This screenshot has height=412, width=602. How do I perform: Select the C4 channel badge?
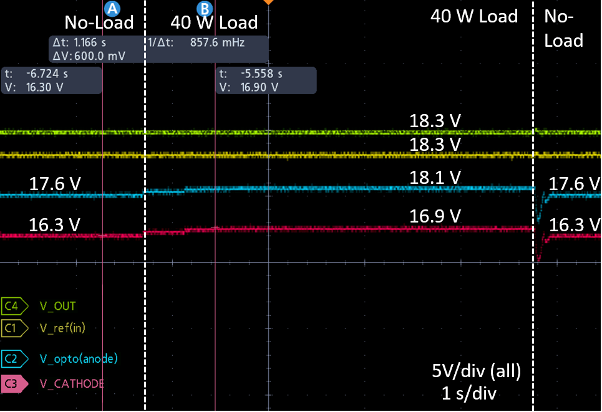(14, 306)
